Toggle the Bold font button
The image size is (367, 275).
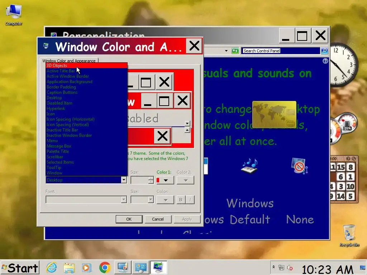181,200
